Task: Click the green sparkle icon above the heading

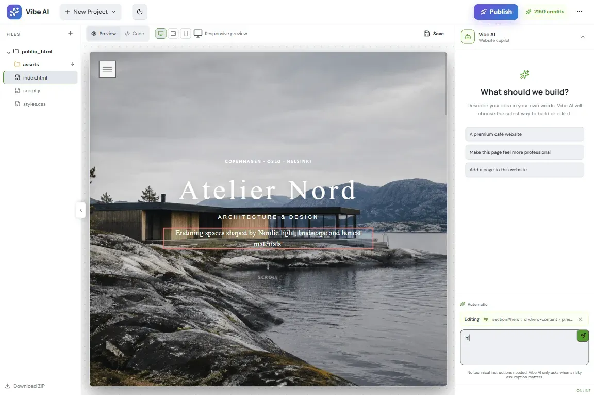Action: click(525, 74)
